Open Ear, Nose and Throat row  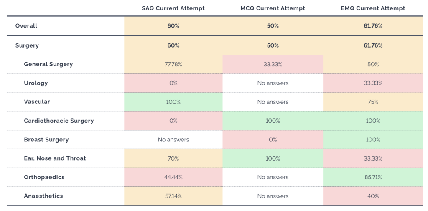pos(55,158)
